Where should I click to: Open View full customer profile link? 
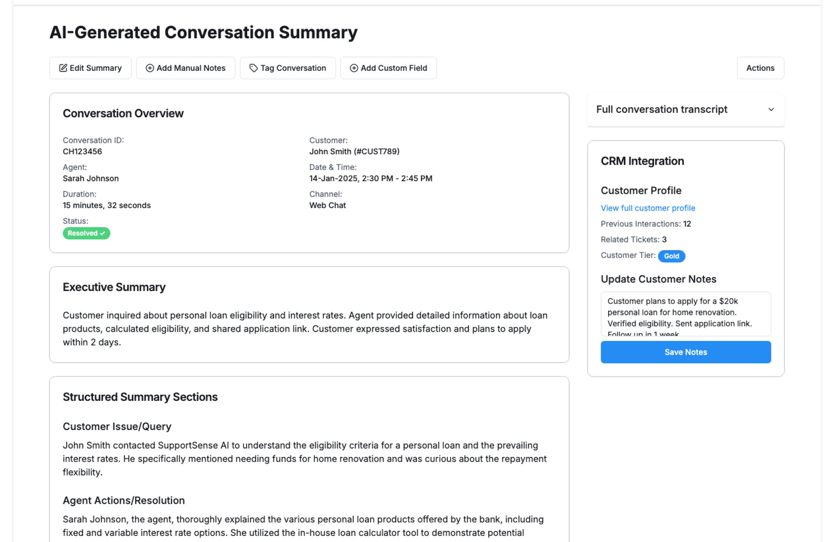tap(648, 208)
